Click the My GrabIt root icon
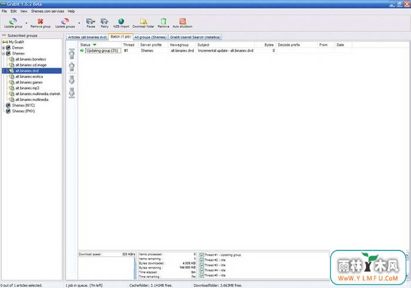 click(5, 42)
